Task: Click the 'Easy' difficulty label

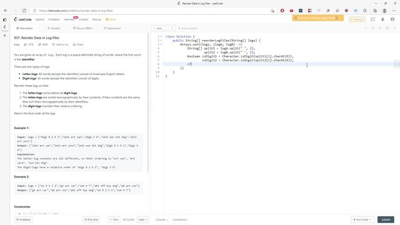Action: coord(17,44)
